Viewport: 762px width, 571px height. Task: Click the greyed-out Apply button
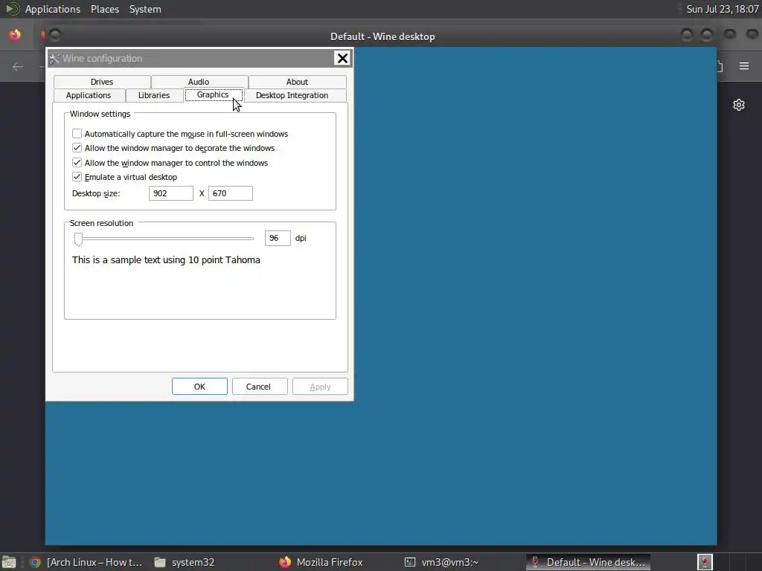(320, 387)
